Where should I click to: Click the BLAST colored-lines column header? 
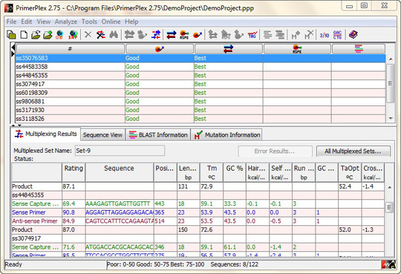point(358,49)
